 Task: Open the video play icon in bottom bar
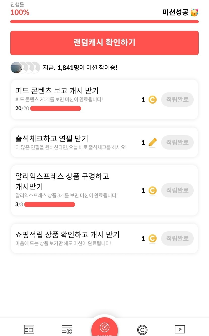click(x=180, y=329)
